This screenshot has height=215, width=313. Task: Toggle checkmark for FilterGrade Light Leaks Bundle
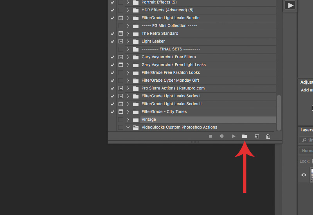tap(112, 18)
